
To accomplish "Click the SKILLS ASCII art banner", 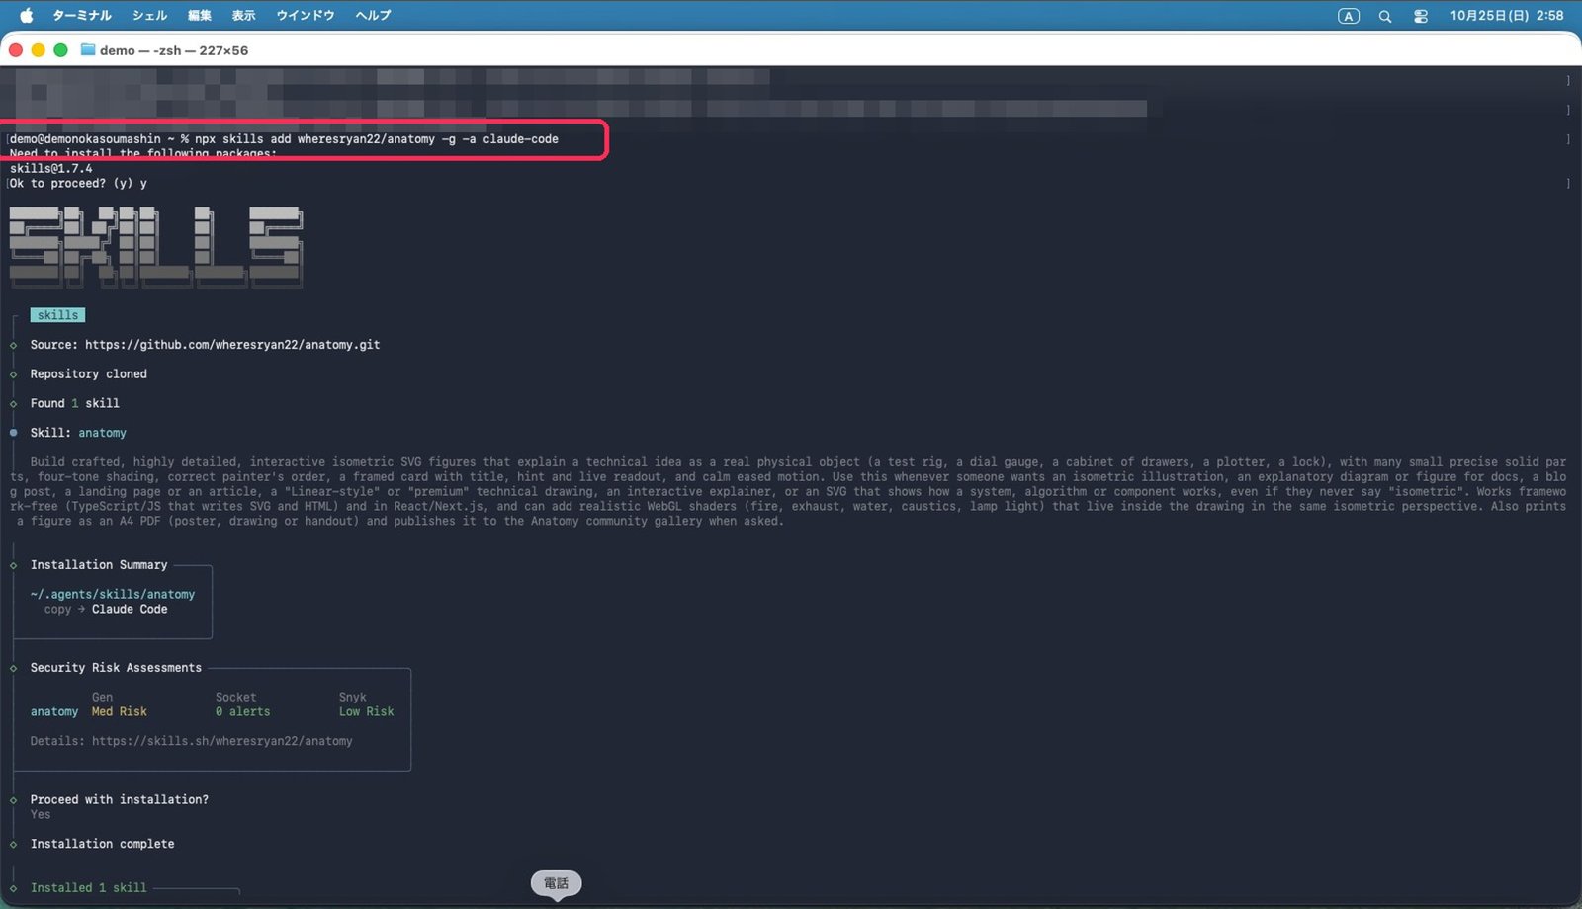I will click(156, 247).
